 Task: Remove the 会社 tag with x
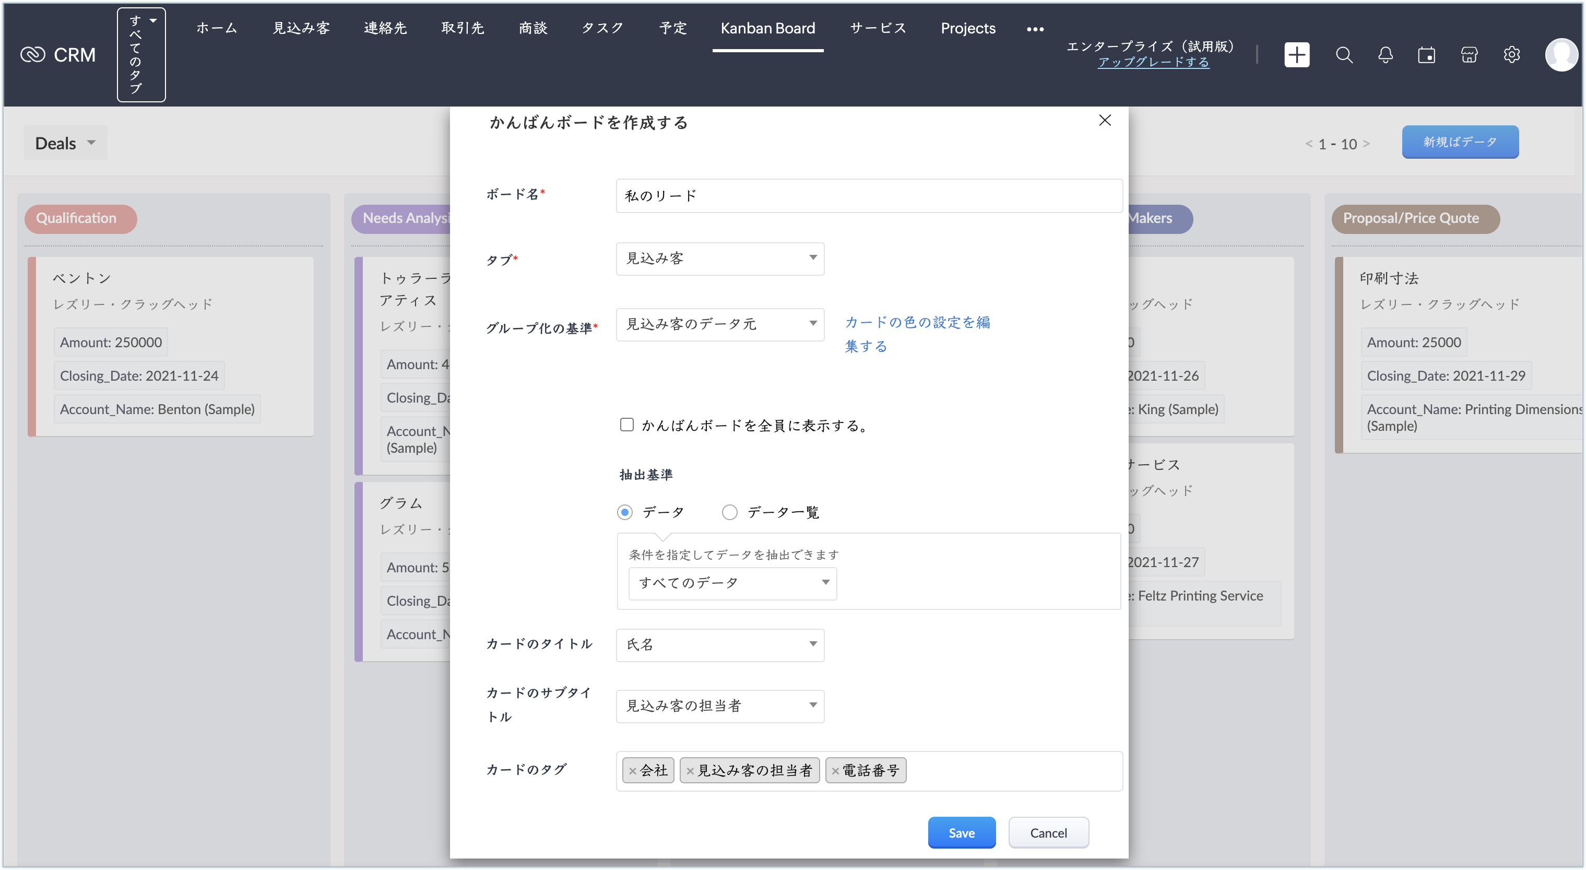click(632, 771)
